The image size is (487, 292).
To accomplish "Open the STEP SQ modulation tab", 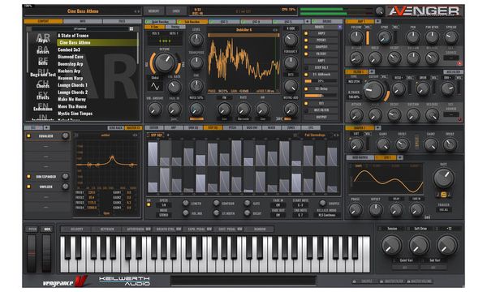I will [213, 128].
